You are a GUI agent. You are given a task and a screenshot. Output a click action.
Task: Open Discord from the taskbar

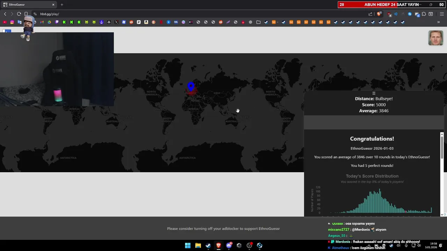click(229, 245)
